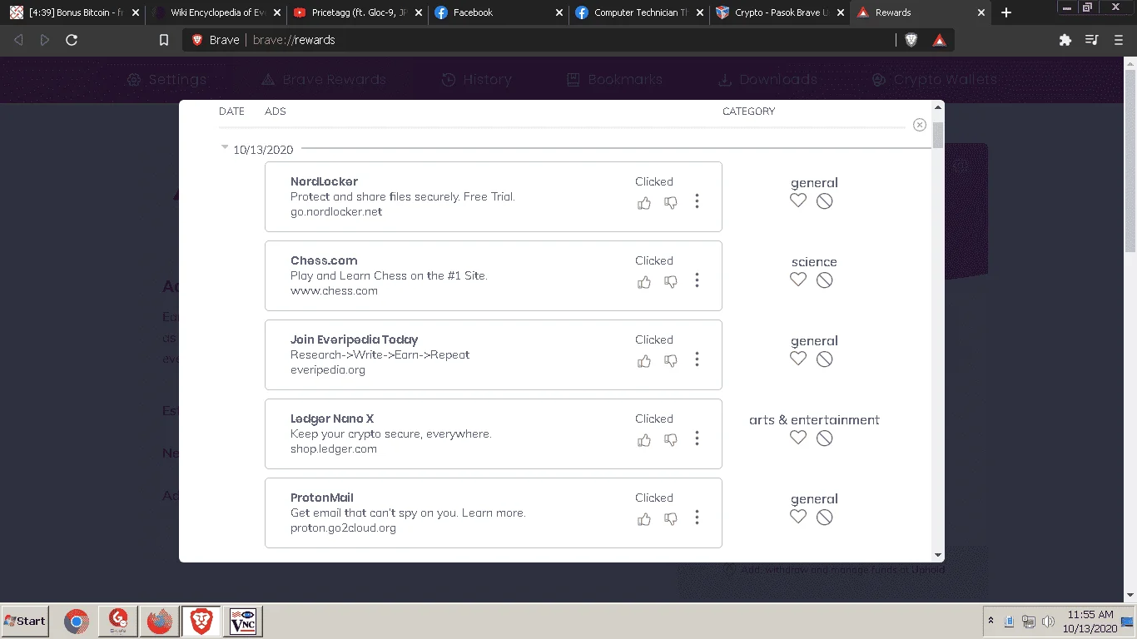Select the shop.ledger.com address text
Viewport: 1137px width, 639px height.
coord(334,449)
